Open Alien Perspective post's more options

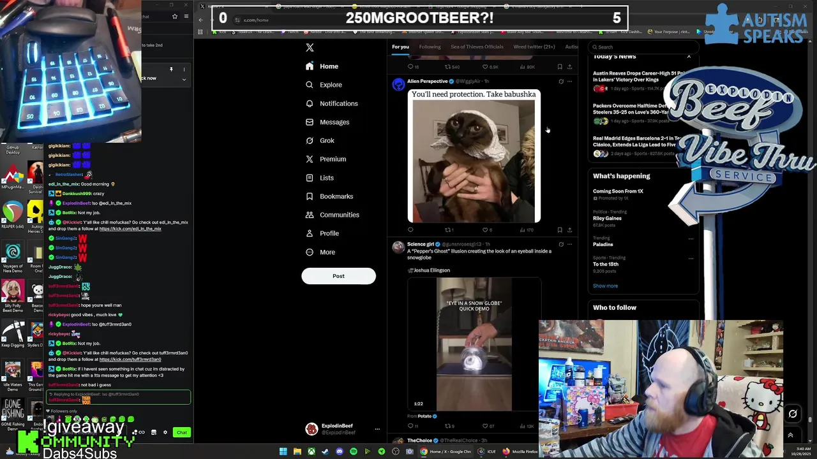[x=570, y=82]
